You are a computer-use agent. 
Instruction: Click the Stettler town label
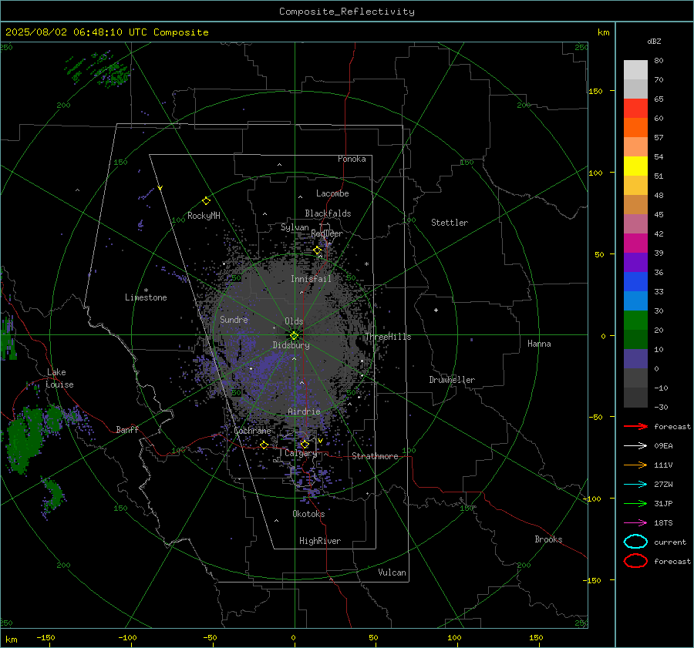[450, 223]
